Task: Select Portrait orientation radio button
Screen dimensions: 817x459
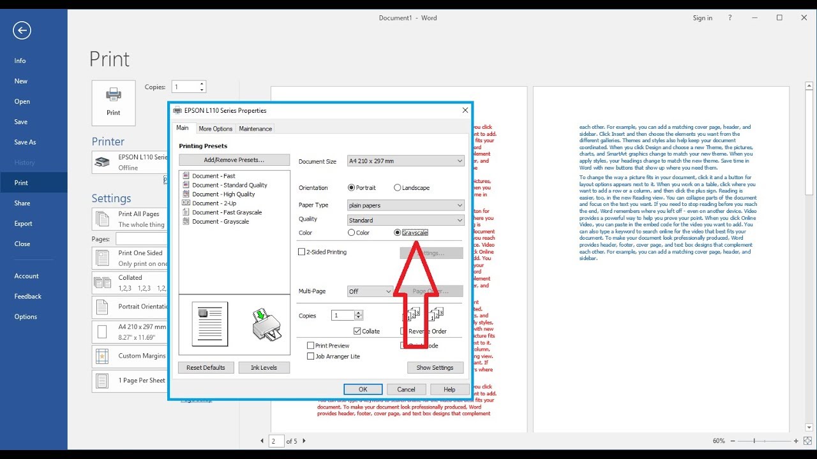Action: (351, 188)
